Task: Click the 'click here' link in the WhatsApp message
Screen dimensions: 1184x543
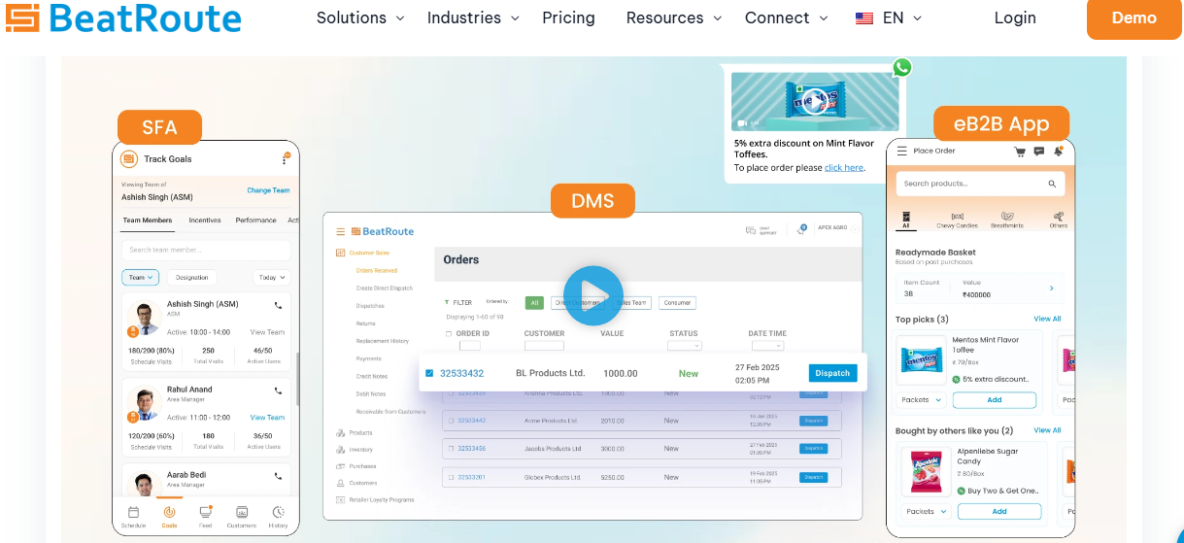Action: (844, 167)
